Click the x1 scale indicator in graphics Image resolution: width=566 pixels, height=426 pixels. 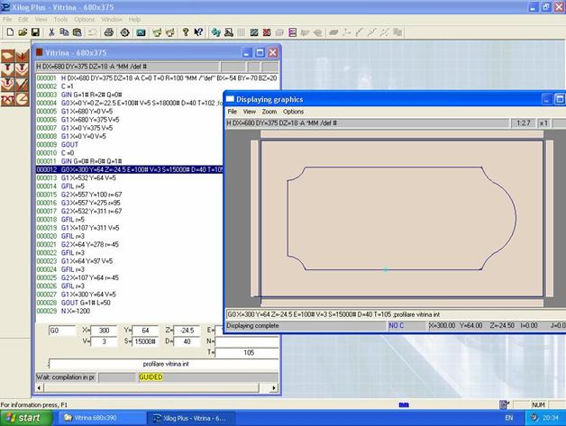[x=543, y=122]
